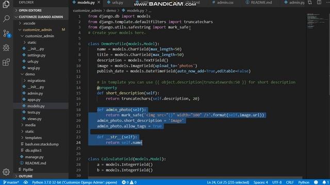
Task: Change indentation via Spaces: 4
Action: point(260,182)
